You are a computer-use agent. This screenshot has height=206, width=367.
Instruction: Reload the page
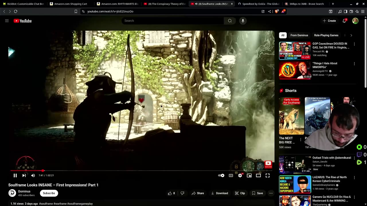16,11
